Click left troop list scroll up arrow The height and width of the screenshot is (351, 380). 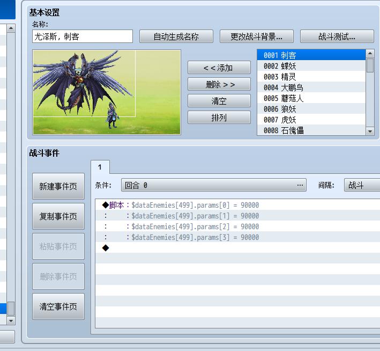coord(11,28)
